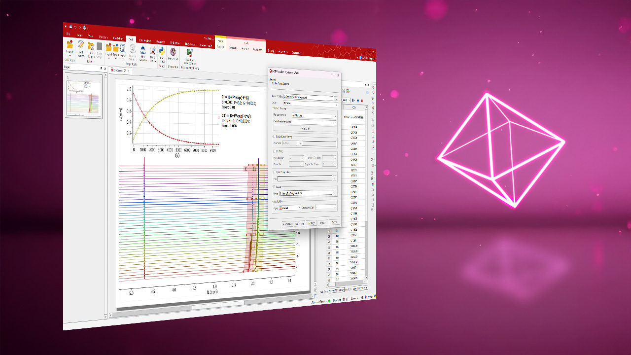The height and width of the screenshot is (355, 631).
Task: Click the Import CDS Table icon
Action: tap(70, 46)
